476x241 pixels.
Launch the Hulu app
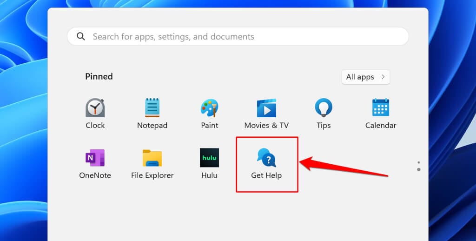pyautogui.click(x=210, y=163)
